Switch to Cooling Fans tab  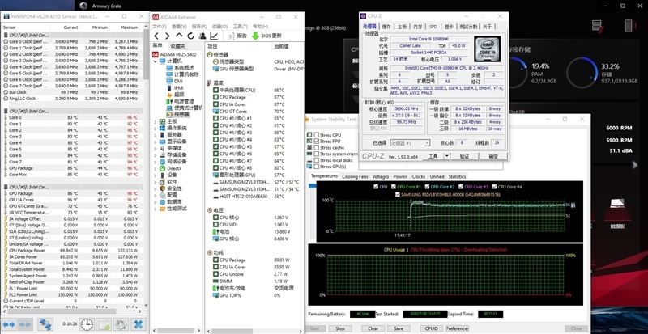[355, 176]
